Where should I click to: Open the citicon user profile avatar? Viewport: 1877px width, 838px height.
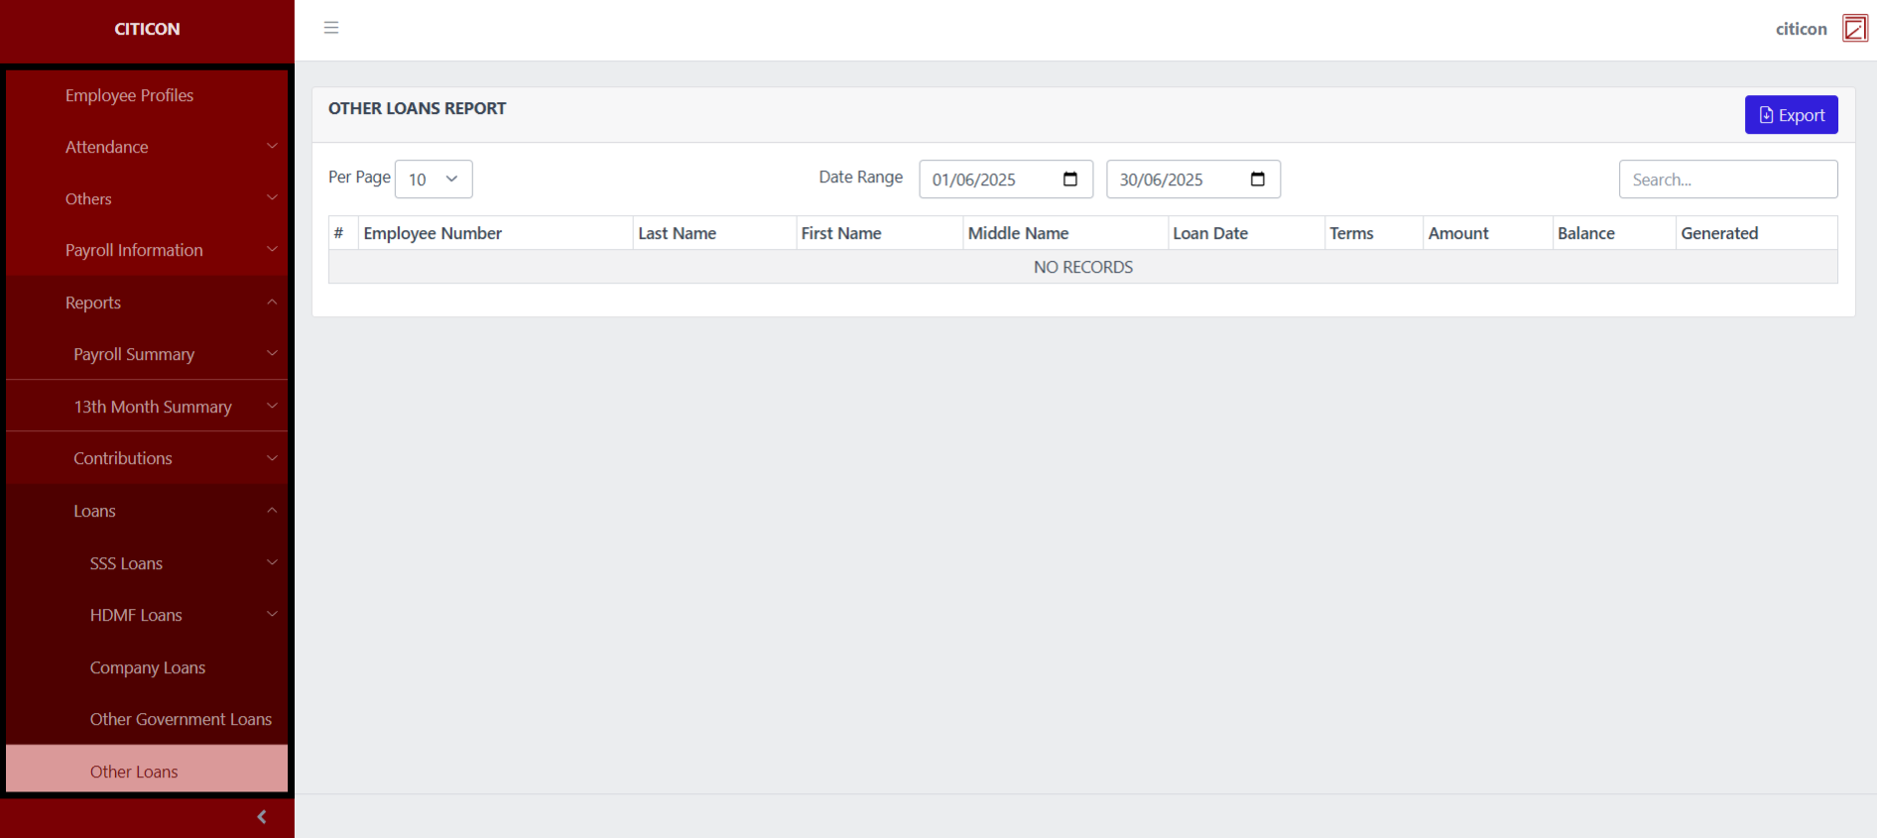(x=1854, y=29)
